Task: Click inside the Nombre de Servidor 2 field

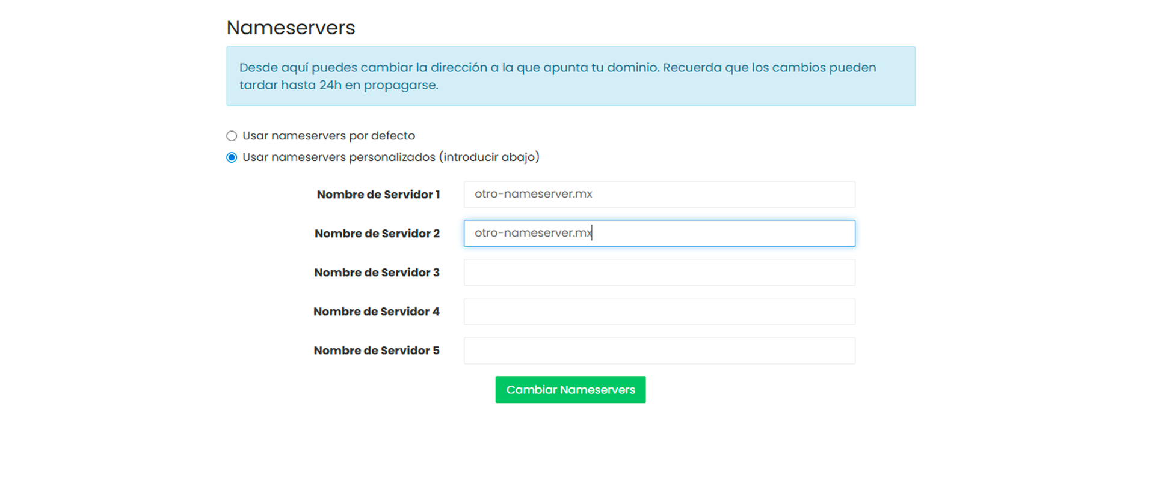Action: 659,234
